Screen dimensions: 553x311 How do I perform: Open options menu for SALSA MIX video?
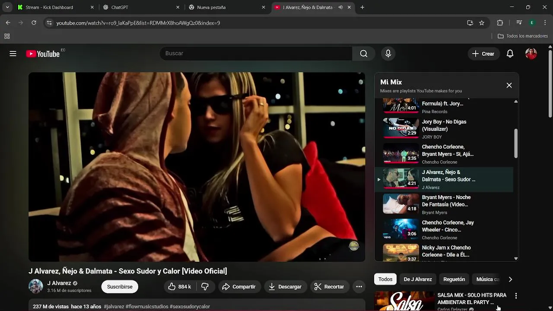tap(516, 296)
